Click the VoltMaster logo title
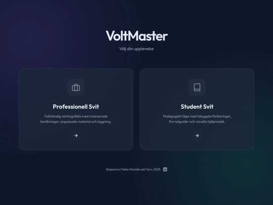 pyautogui.click(x=136, y=36)
